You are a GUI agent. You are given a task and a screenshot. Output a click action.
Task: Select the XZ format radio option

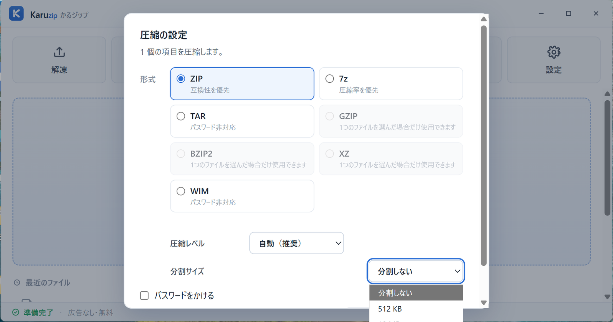(329, 154)
